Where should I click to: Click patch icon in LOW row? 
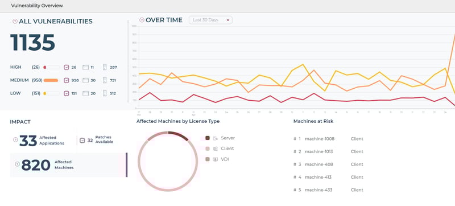pos(67,93)
